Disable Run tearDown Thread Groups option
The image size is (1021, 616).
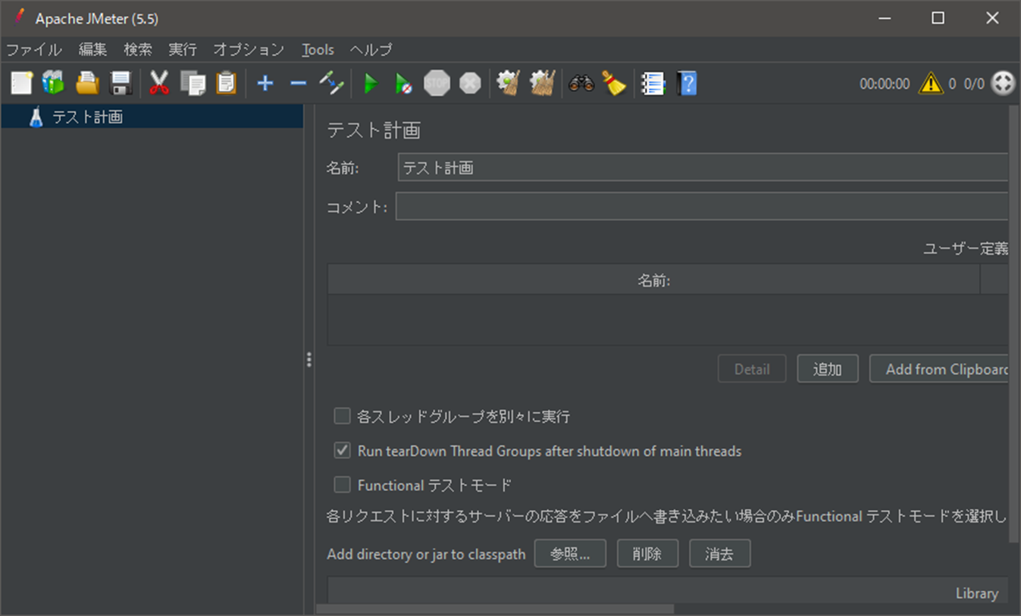tap(342, 450)
